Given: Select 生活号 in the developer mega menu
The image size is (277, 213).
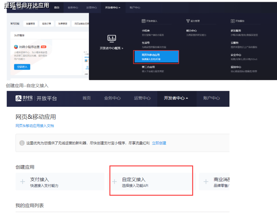Looking at the screenshot, I should 146,43.
